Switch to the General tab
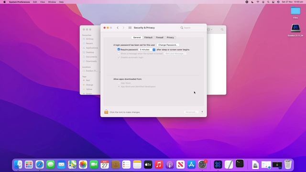306x172 pixels. [137, 37]
